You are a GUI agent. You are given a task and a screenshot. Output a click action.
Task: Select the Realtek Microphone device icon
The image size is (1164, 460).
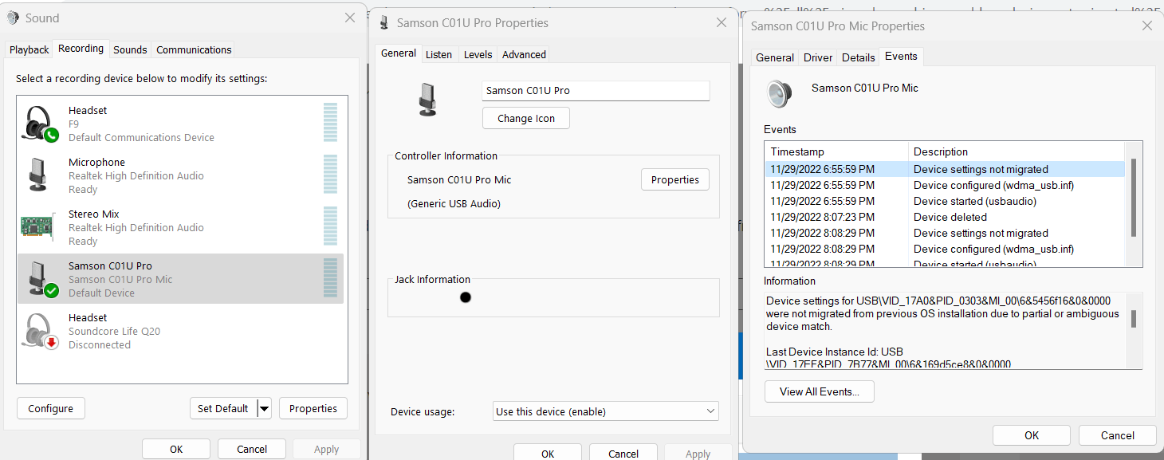pos(37,175)
